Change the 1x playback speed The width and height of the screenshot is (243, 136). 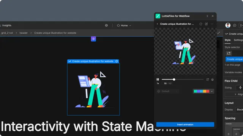(158, 83)
